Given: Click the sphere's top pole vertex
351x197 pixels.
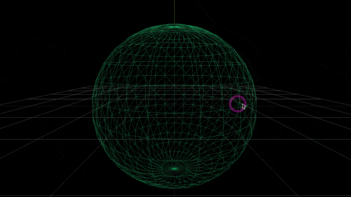Looking at the screenshot, I should pos(175,27).
